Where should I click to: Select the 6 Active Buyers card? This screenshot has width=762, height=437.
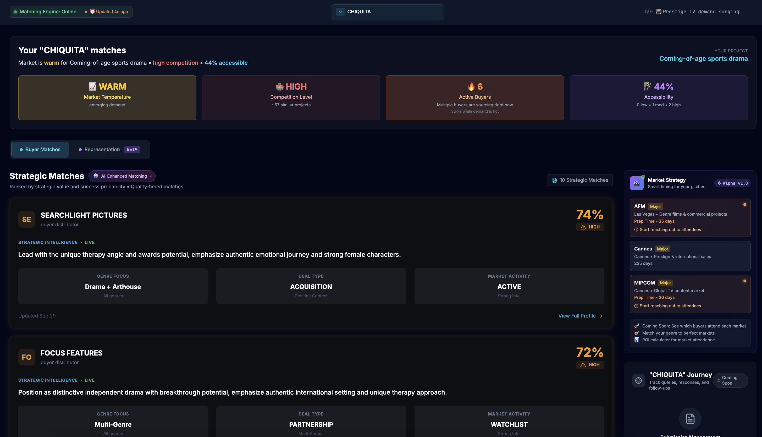coord(475,98)
